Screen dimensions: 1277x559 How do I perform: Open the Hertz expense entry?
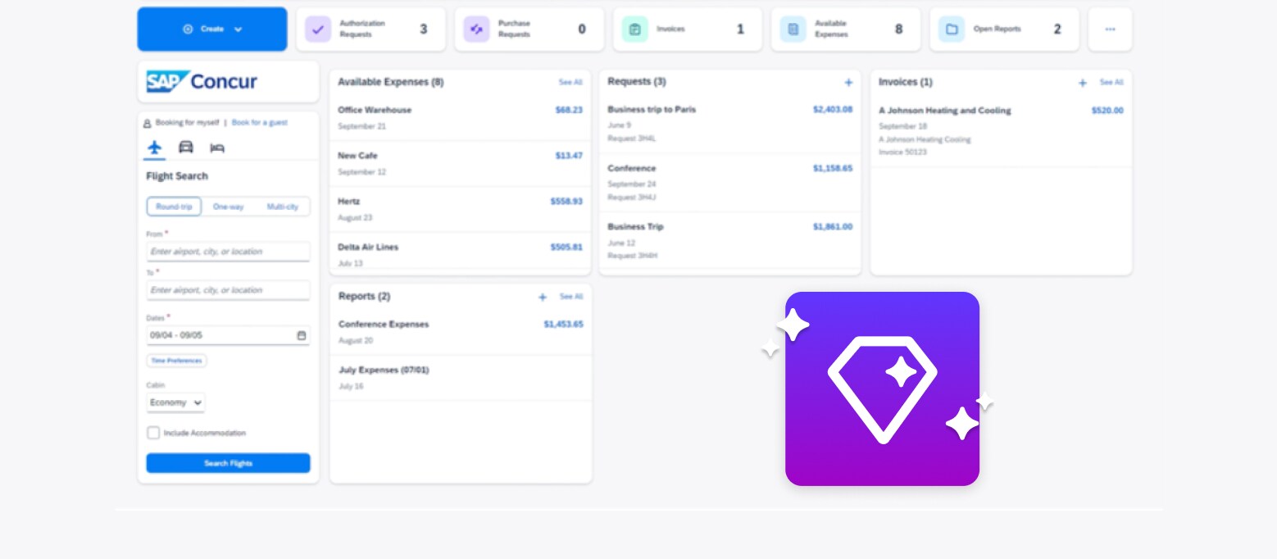click(x=460, y=209)
